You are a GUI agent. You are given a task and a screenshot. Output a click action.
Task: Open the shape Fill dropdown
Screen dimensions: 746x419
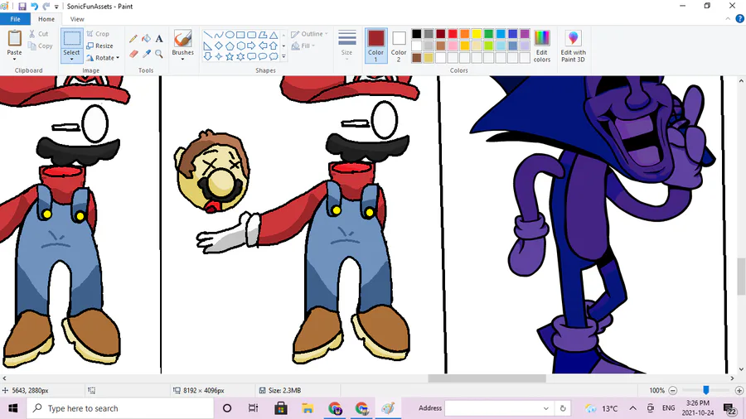point(303,46)
